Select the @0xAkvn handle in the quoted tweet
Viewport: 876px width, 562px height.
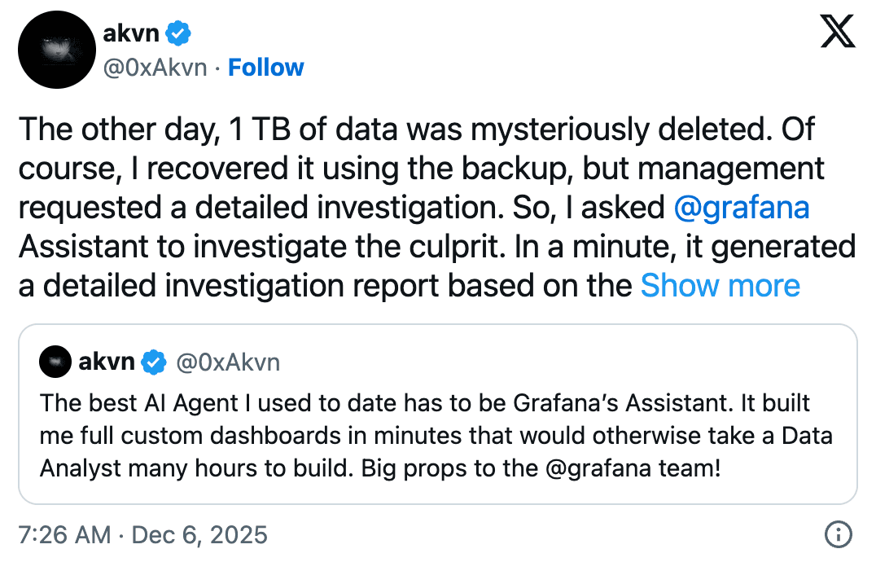[230, 361]
